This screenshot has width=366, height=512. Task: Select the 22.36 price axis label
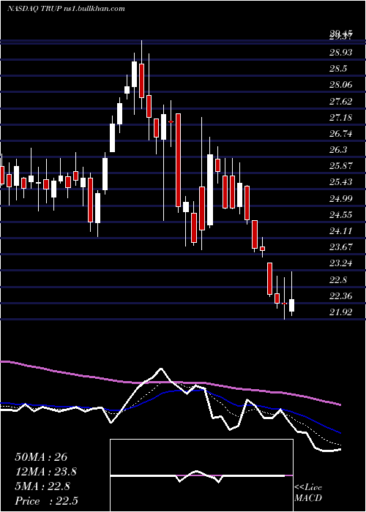[x=341, y=296]
